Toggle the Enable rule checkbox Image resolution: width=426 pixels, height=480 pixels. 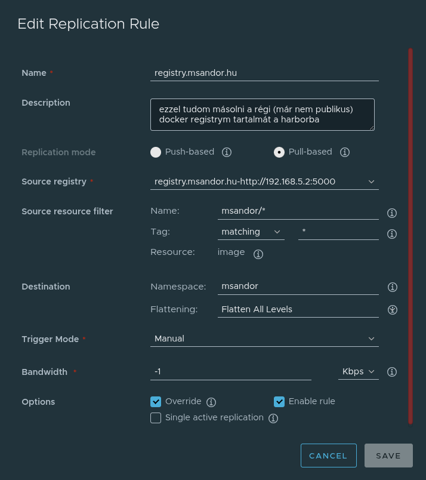(x=279, y=402)
